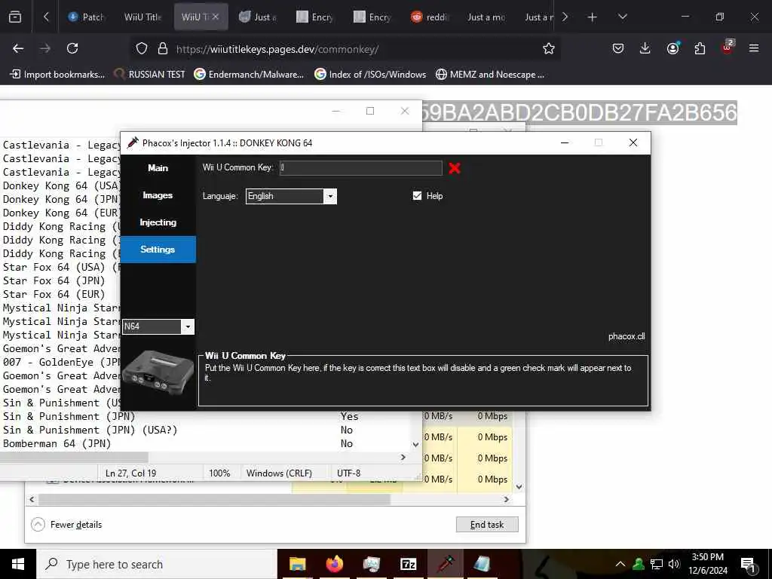
Task: Click the site padlock security icon
Action: 163,49
